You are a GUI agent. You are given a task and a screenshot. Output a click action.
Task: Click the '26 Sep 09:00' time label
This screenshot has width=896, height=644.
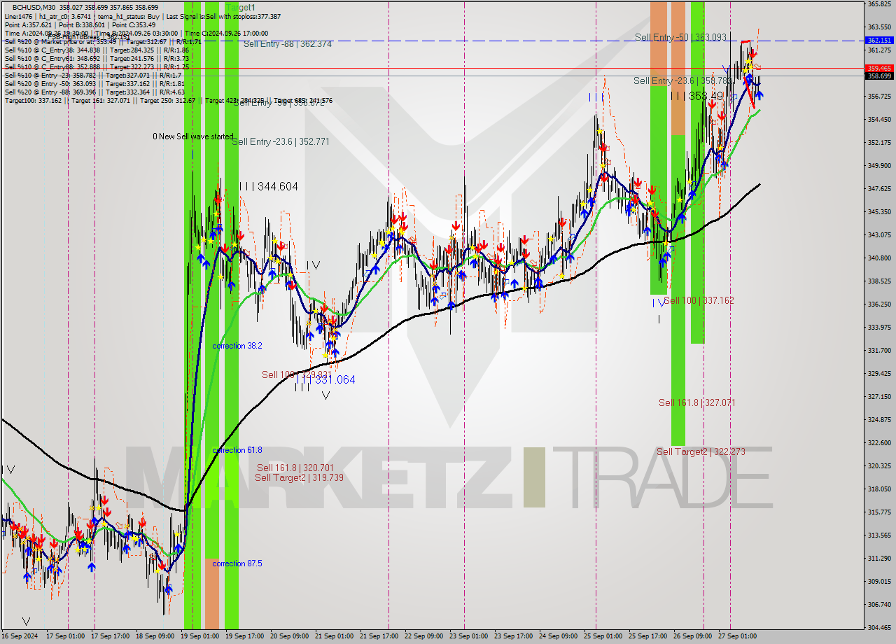pyautogui.click(x=692, y=636)
